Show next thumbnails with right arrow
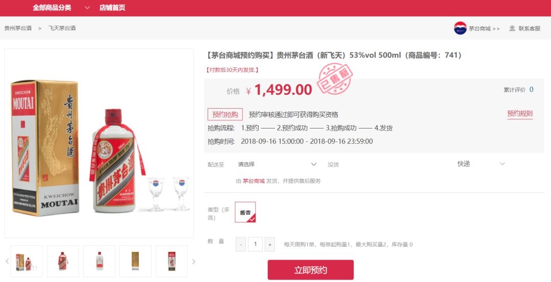The width and height of the screenshot is (551, 282). coord(194,261)
